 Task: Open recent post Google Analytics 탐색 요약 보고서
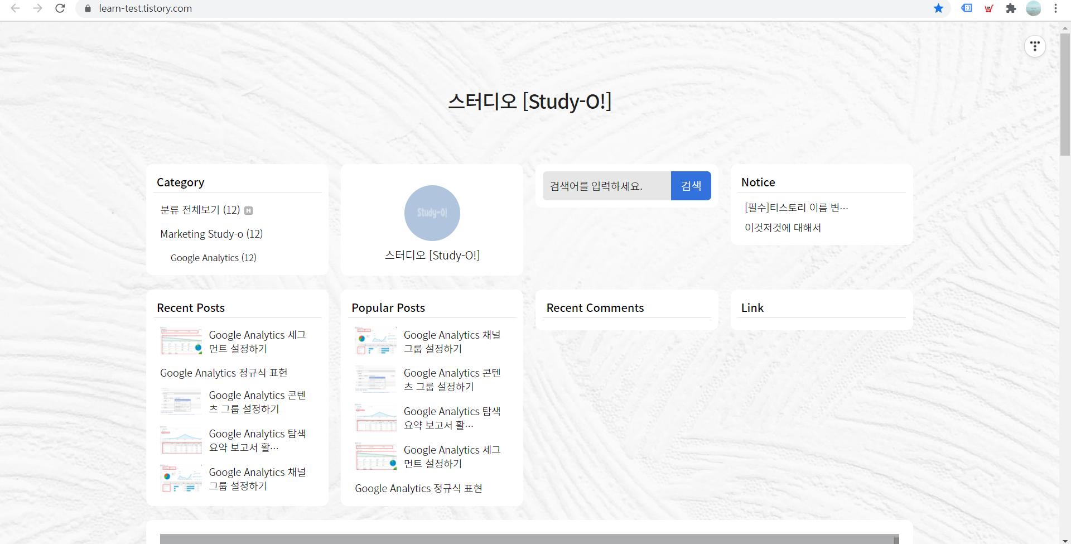click(257, 440)
